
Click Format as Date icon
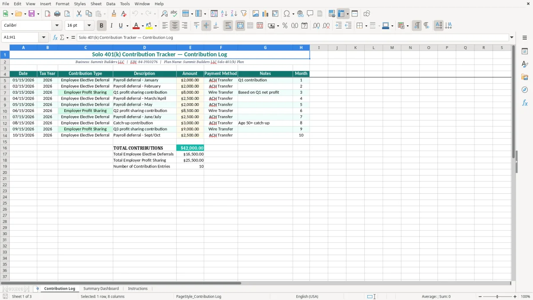(304, 26)
